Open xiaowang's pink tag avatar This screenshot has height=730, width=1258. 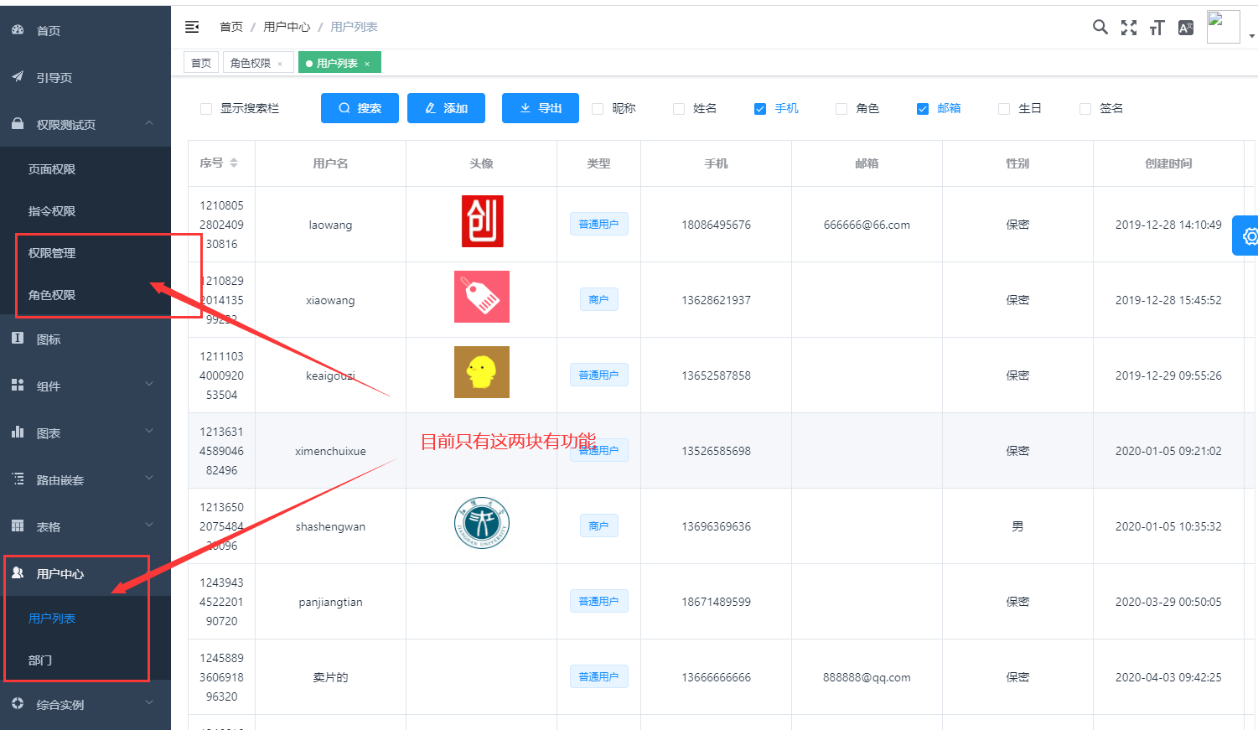coord(482,297)
